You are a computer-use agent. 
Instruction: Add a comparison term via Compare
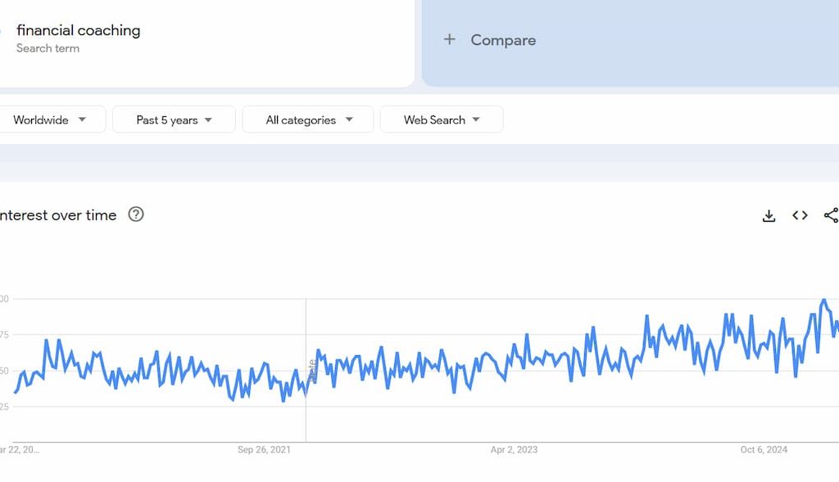pyautogui.click(x=502, y=39)
